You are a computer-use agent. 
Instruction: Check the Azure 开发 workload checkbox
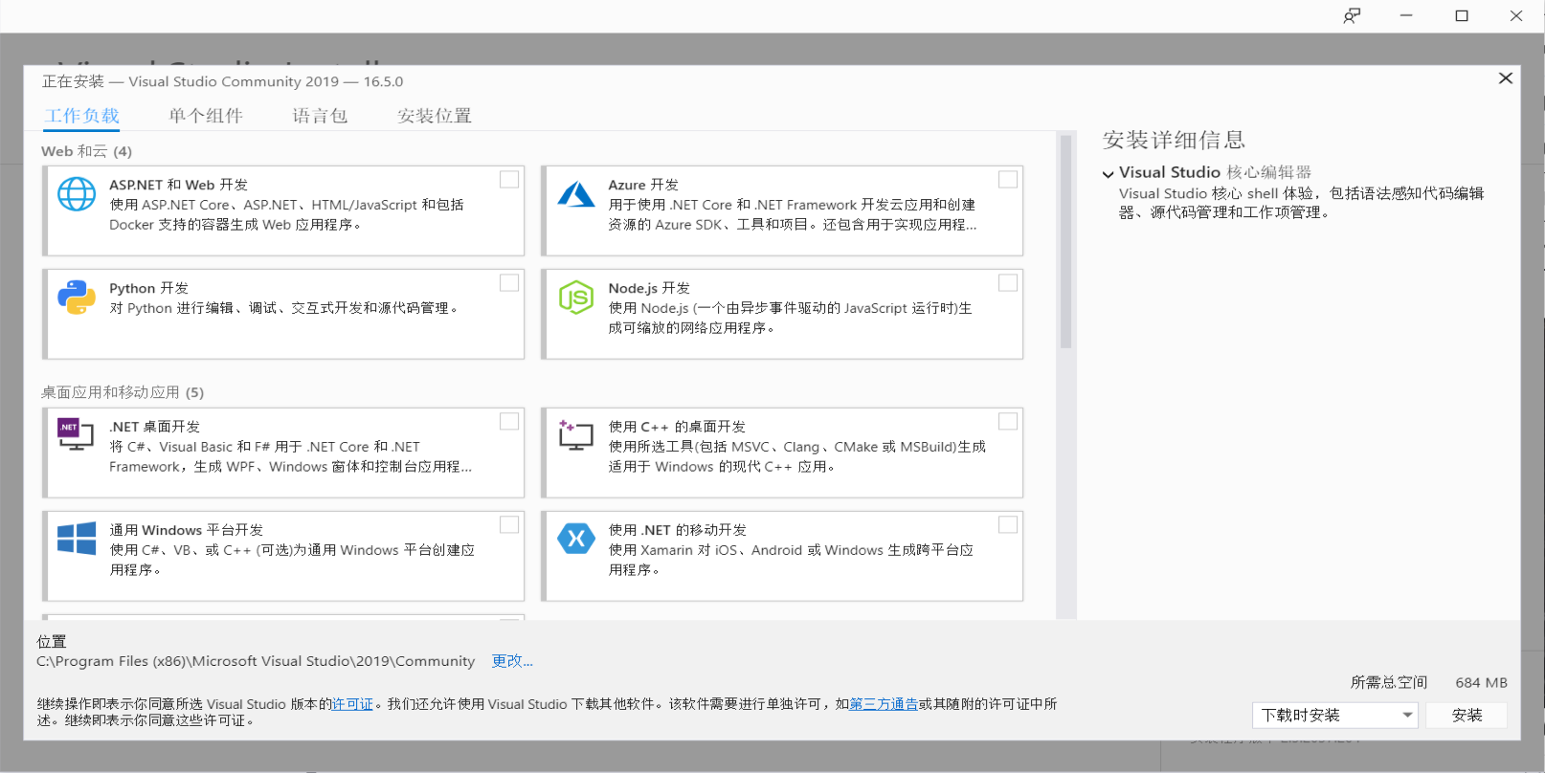[x=1008, y=179]
